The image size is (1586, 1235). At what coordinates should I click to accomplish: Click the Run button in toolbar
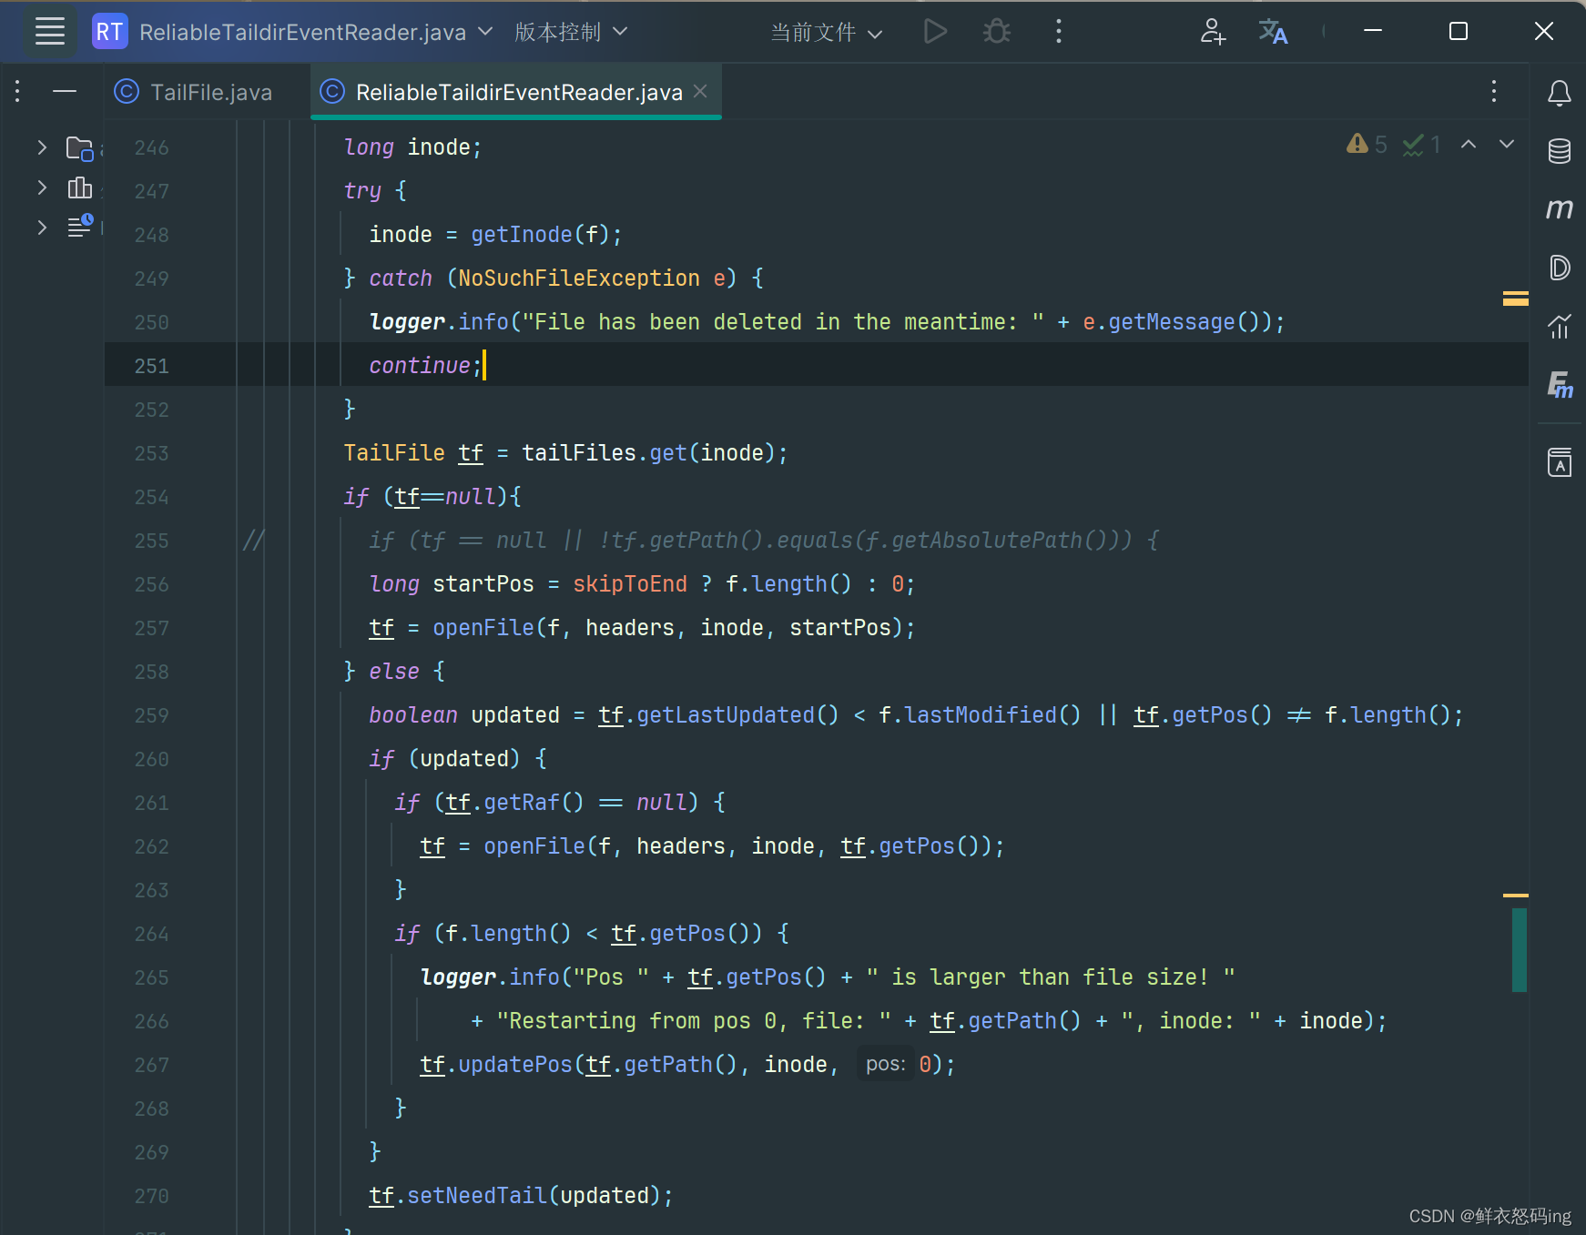[x=934, y=32]
